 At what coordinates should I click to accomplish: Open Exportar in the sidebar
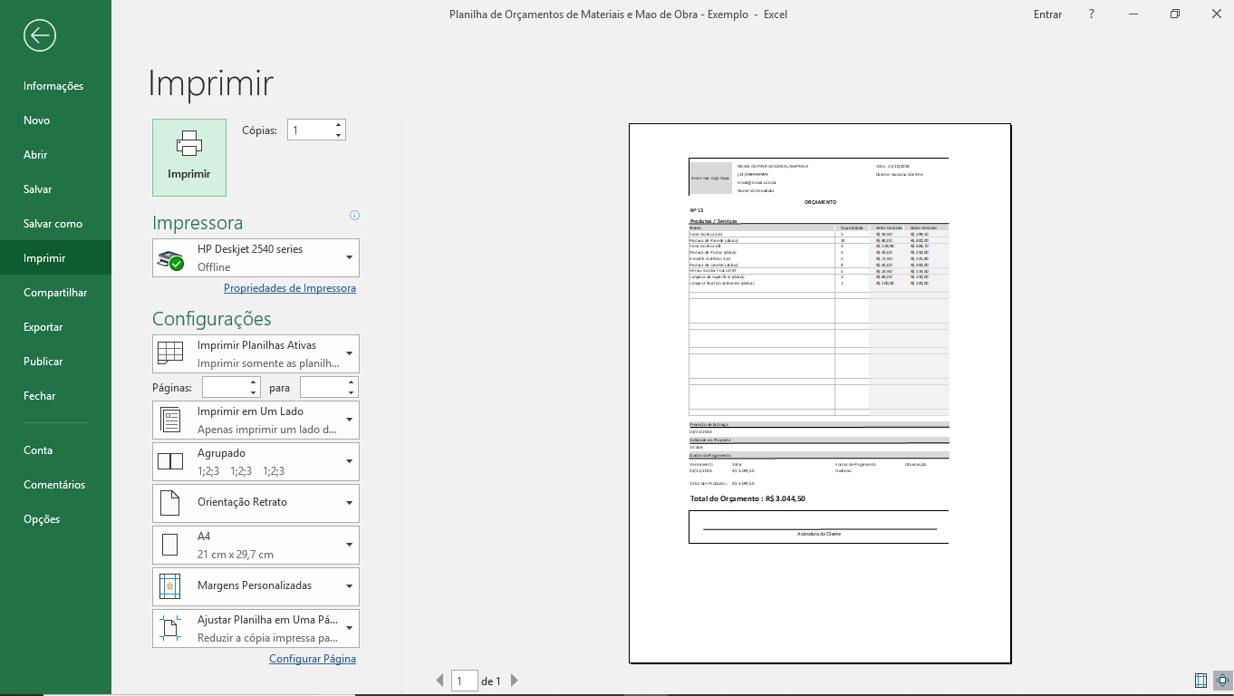(x=55, y=327)
